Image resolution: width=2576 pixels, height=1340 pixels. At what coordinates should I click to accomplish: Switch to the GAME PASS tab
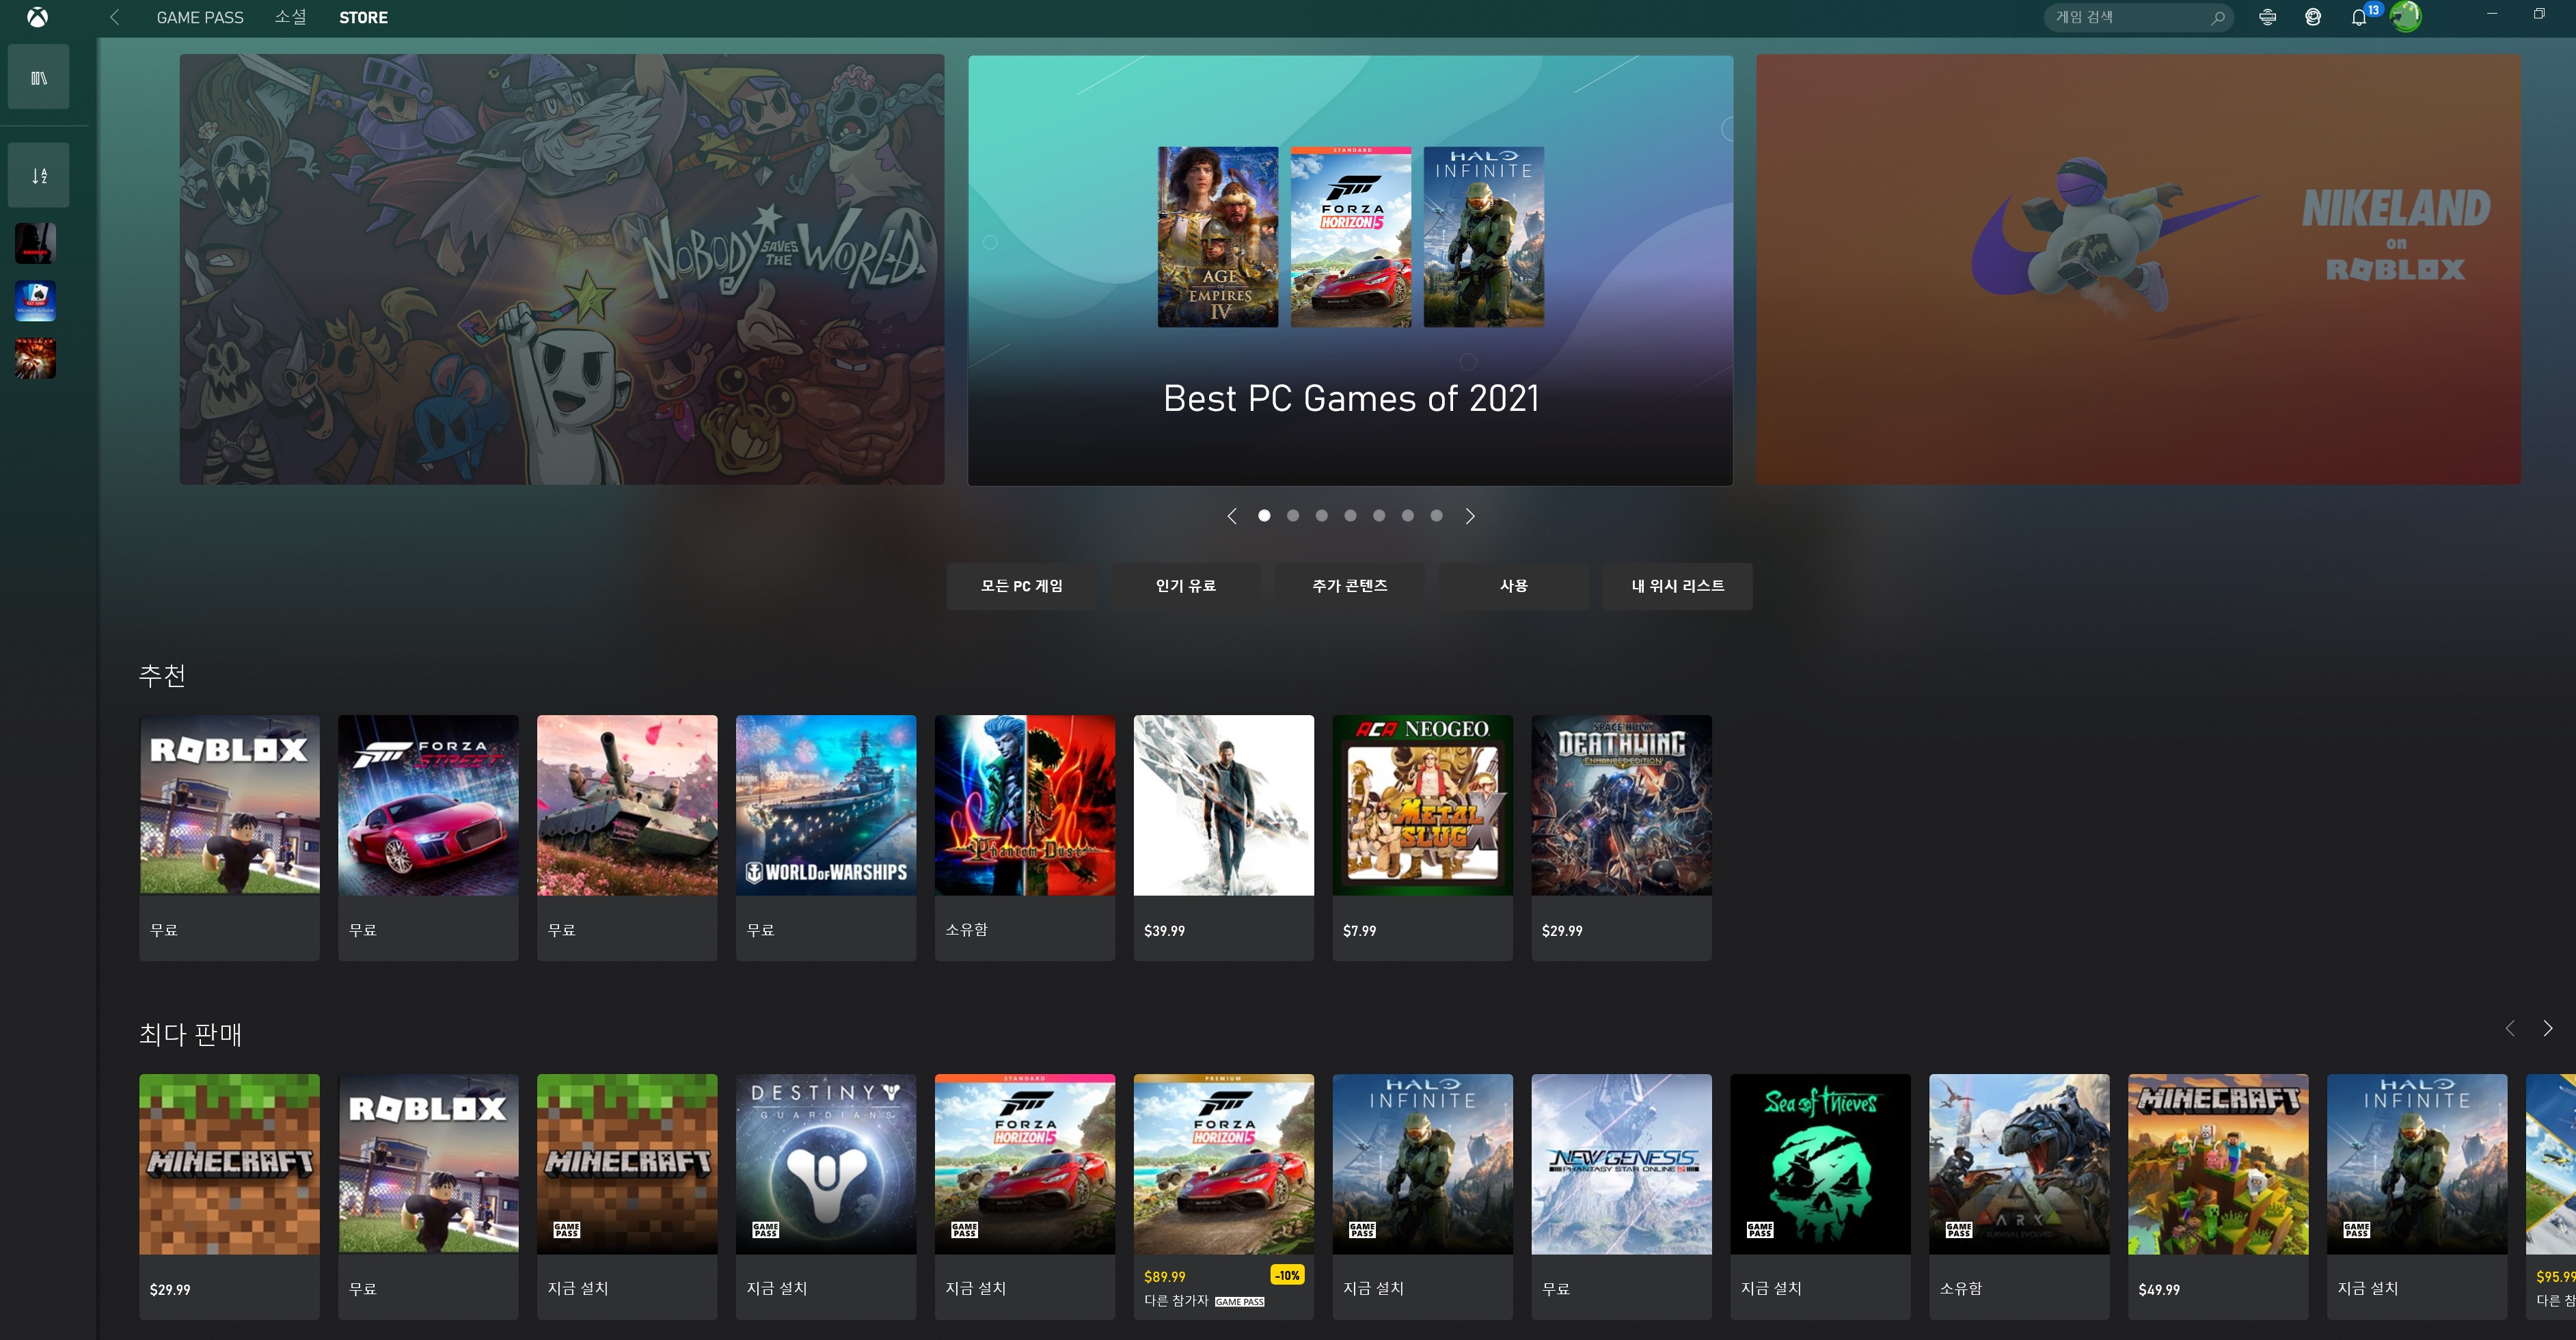pos(200,17)
